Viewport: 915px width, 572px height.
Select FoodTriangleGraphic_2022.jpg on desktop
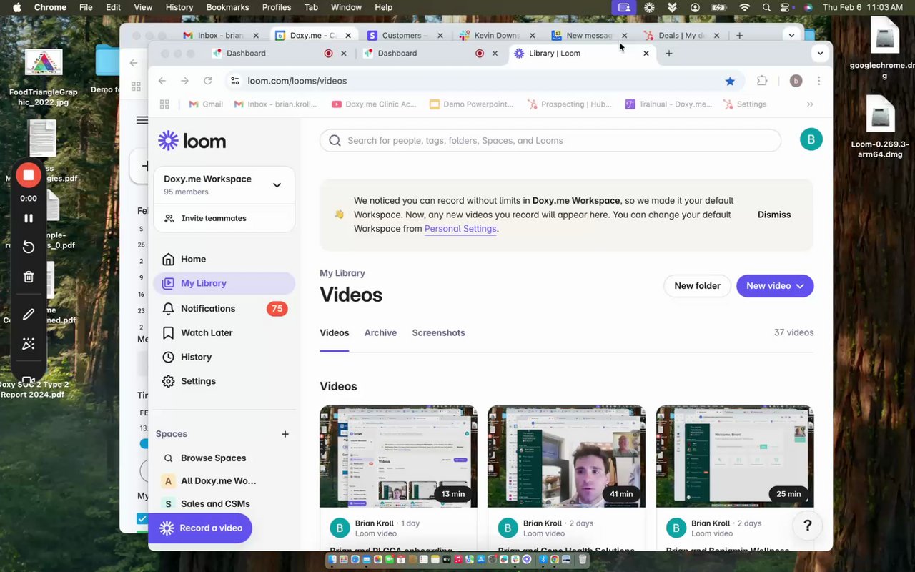click(44, 77)
